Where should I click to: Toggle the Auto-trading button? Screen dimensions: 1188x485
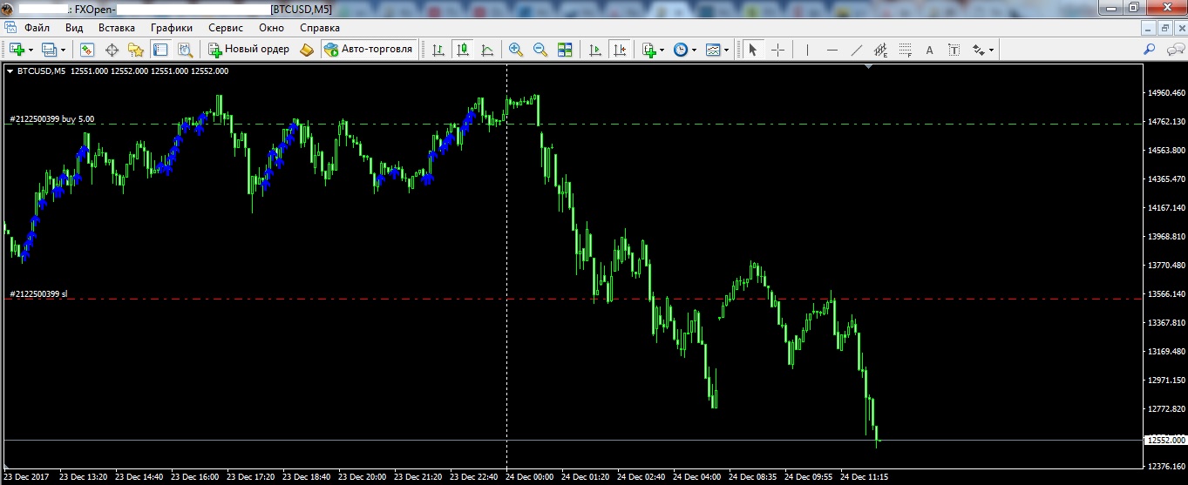pos(368,50)
